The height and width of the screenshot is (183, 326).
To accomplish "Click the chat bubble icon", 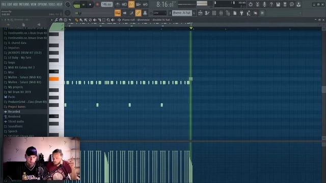I will [292, 5].
